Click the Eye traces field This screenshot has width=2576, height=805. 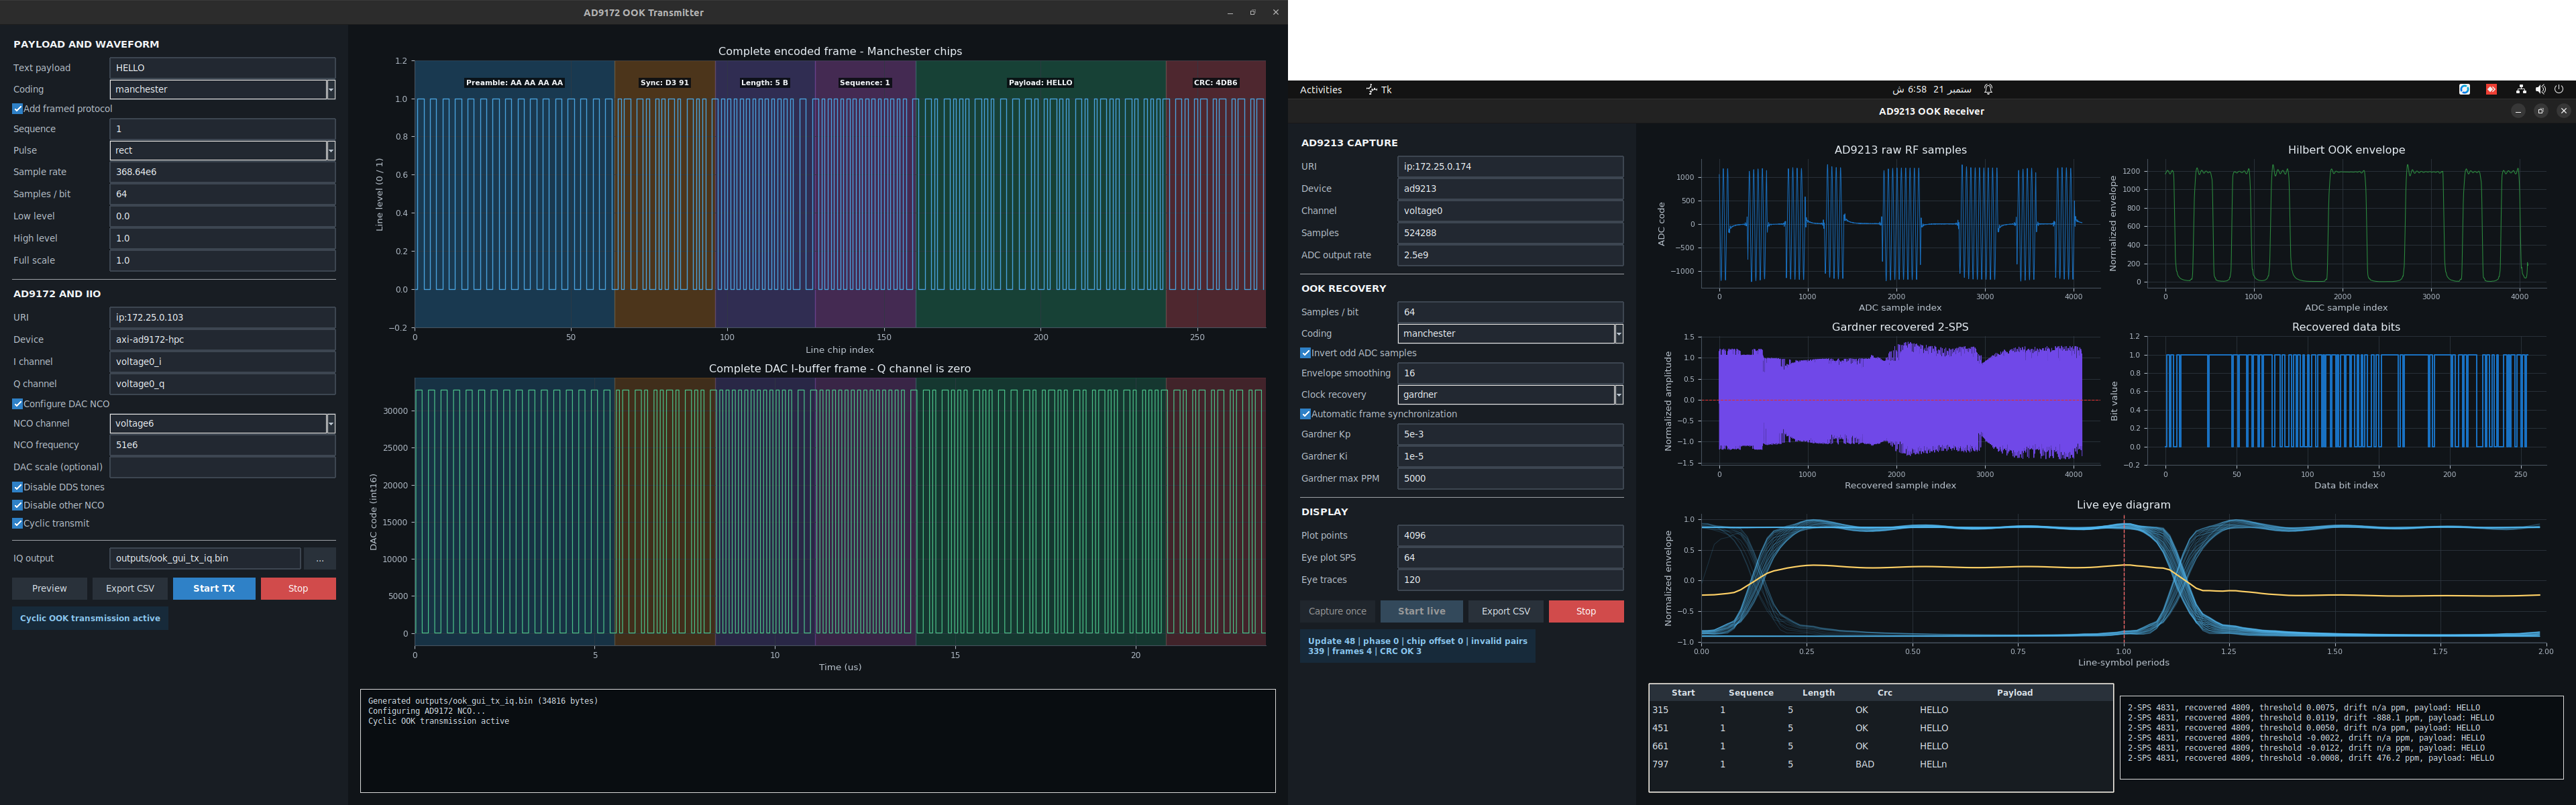pyautogui.click(x=1510, y=579)
